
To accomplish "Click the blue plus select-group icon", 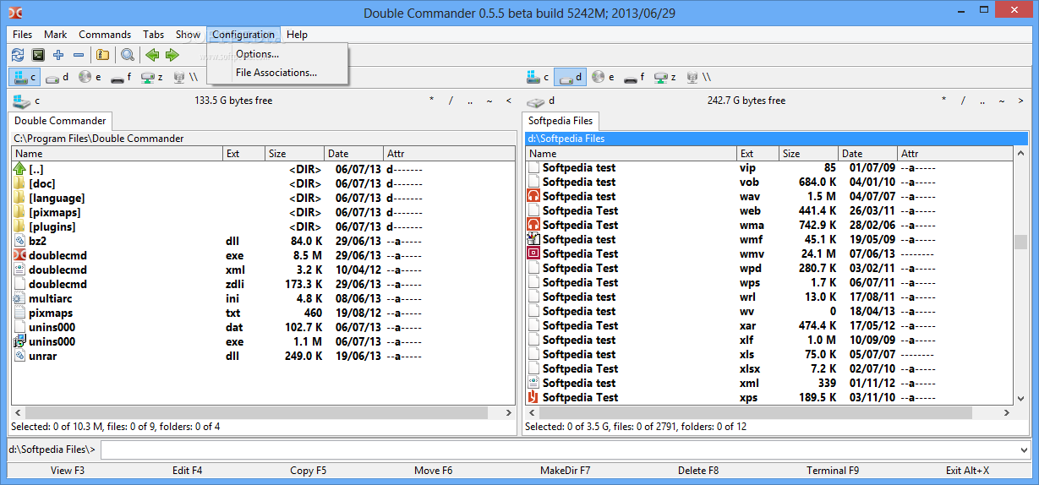I will 58,55.
